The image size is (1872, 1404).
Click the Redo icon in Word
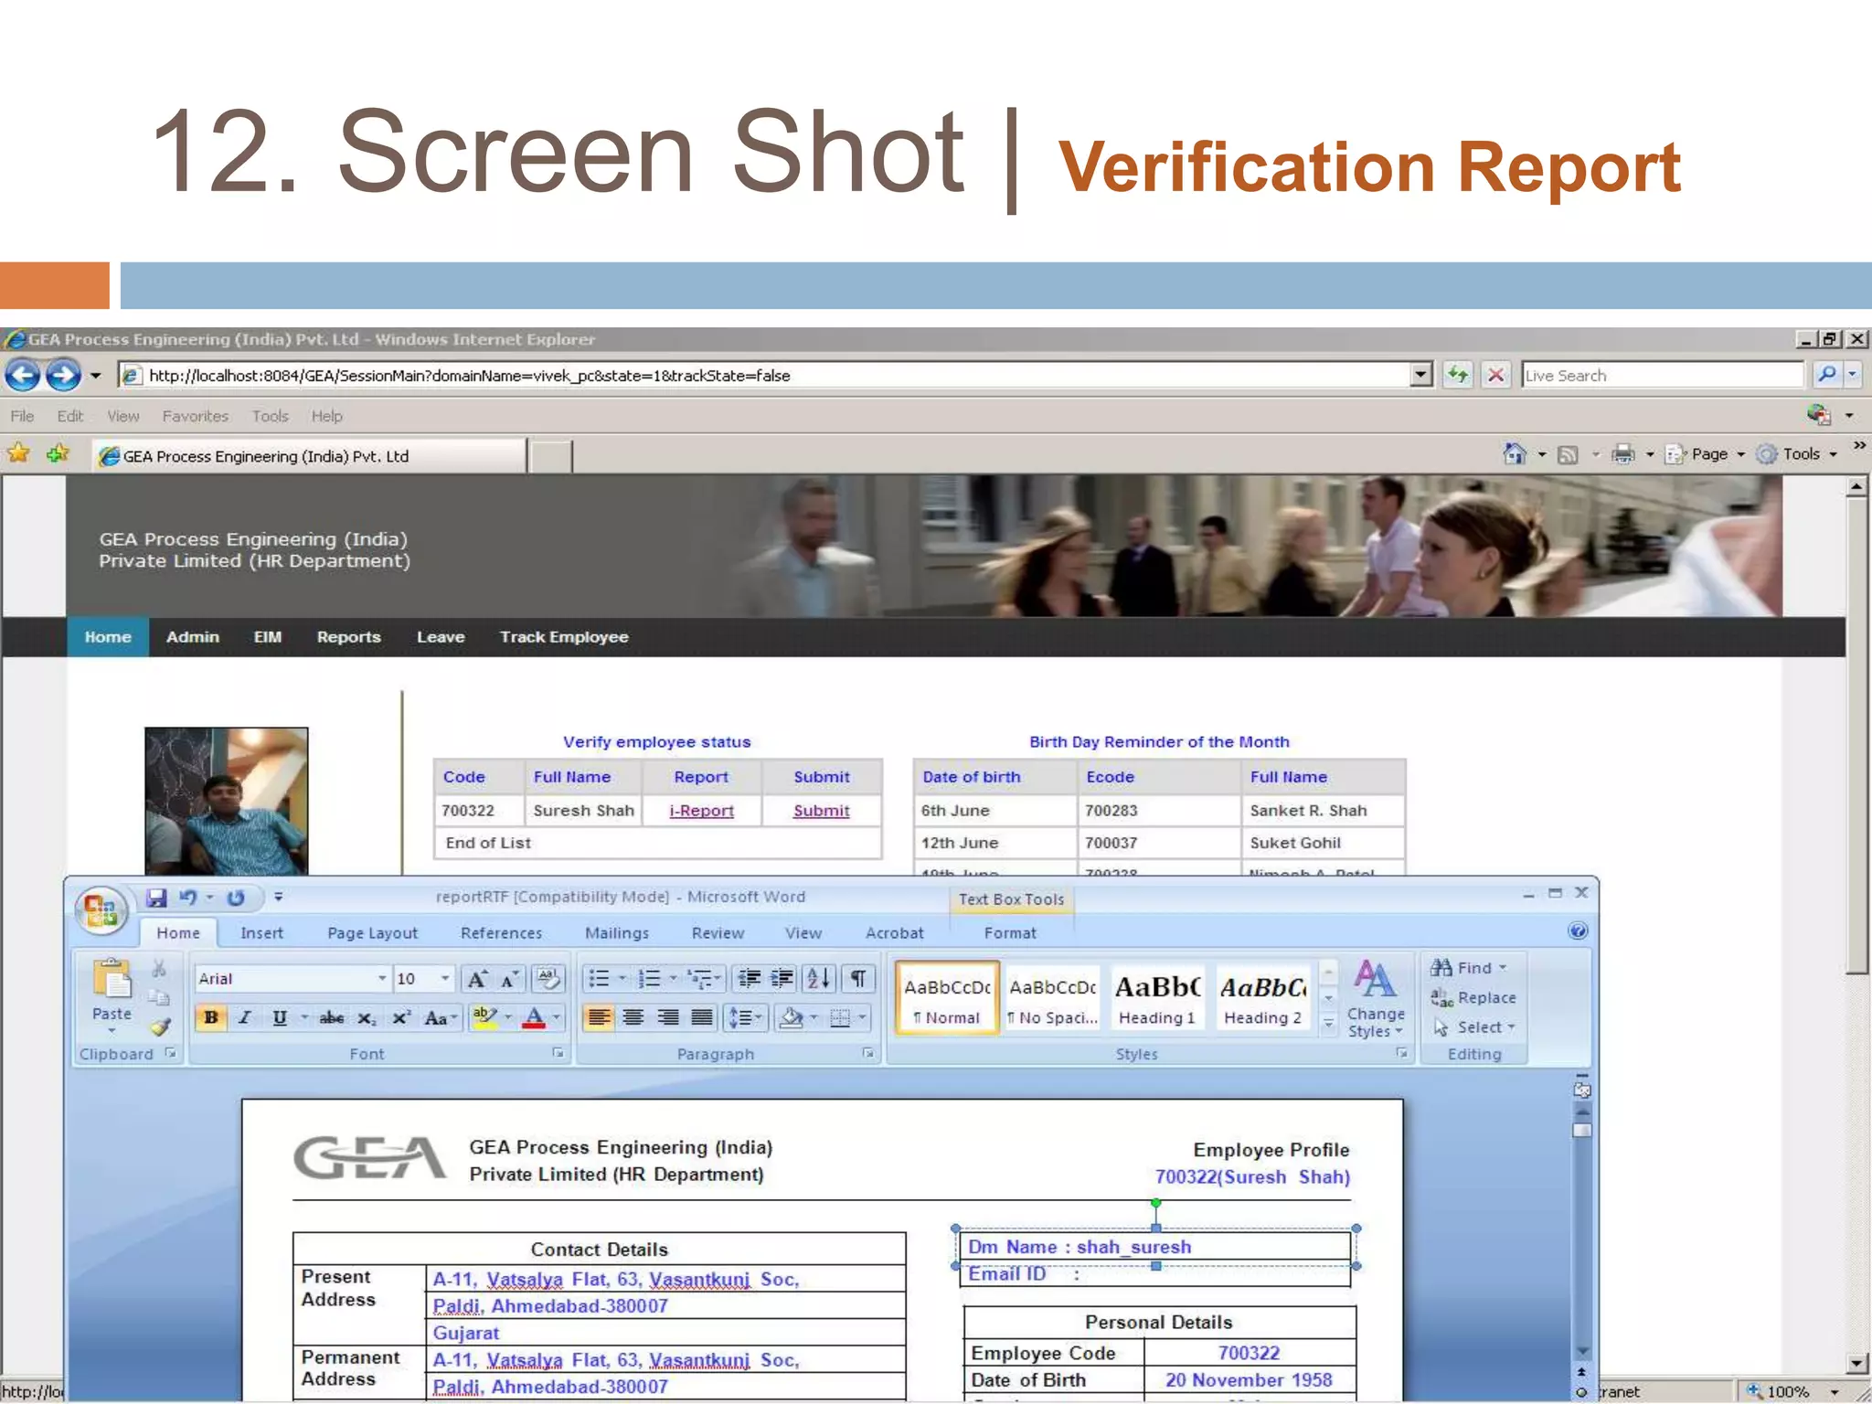[x=236, y=898]
